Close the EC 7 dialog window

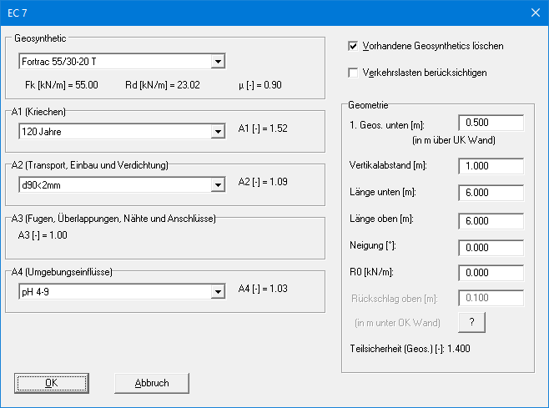534,13
